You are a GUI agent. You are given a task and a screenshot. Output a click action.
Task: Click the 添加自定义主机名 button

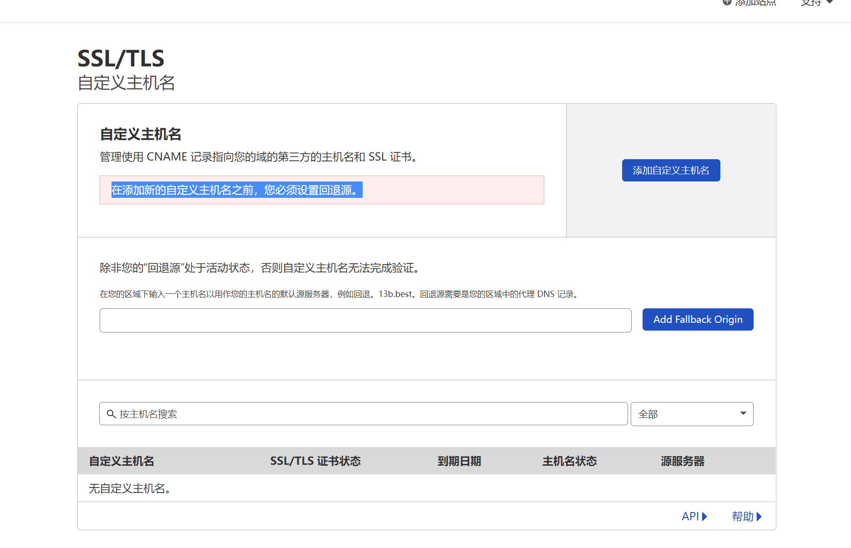pos(671,170)
